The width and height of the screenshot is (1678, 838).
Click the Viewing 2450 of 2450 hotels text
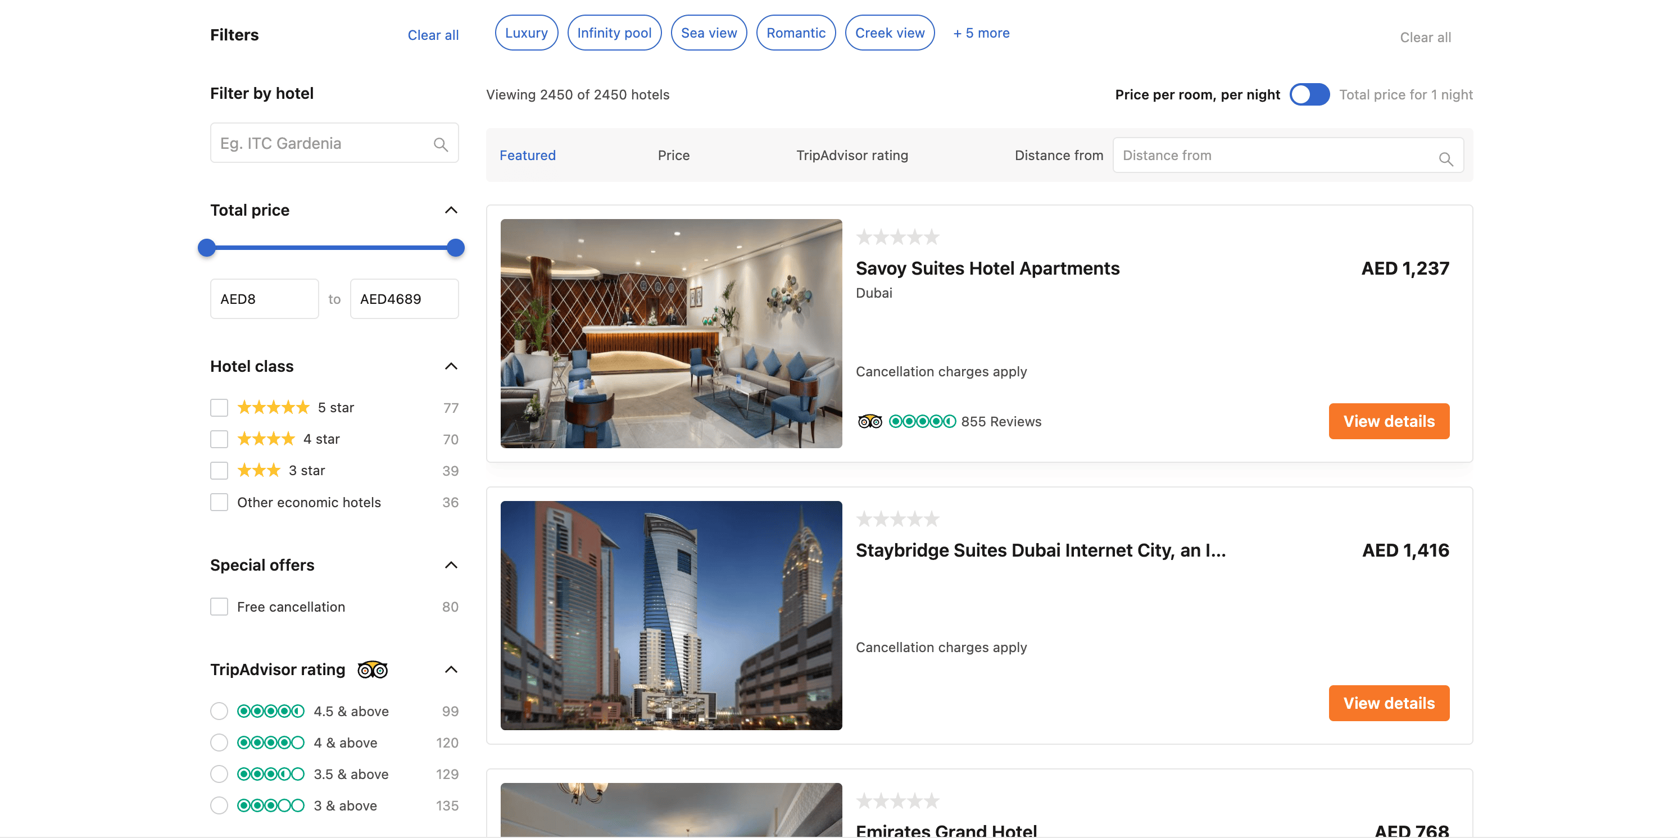tap(577, 94)
